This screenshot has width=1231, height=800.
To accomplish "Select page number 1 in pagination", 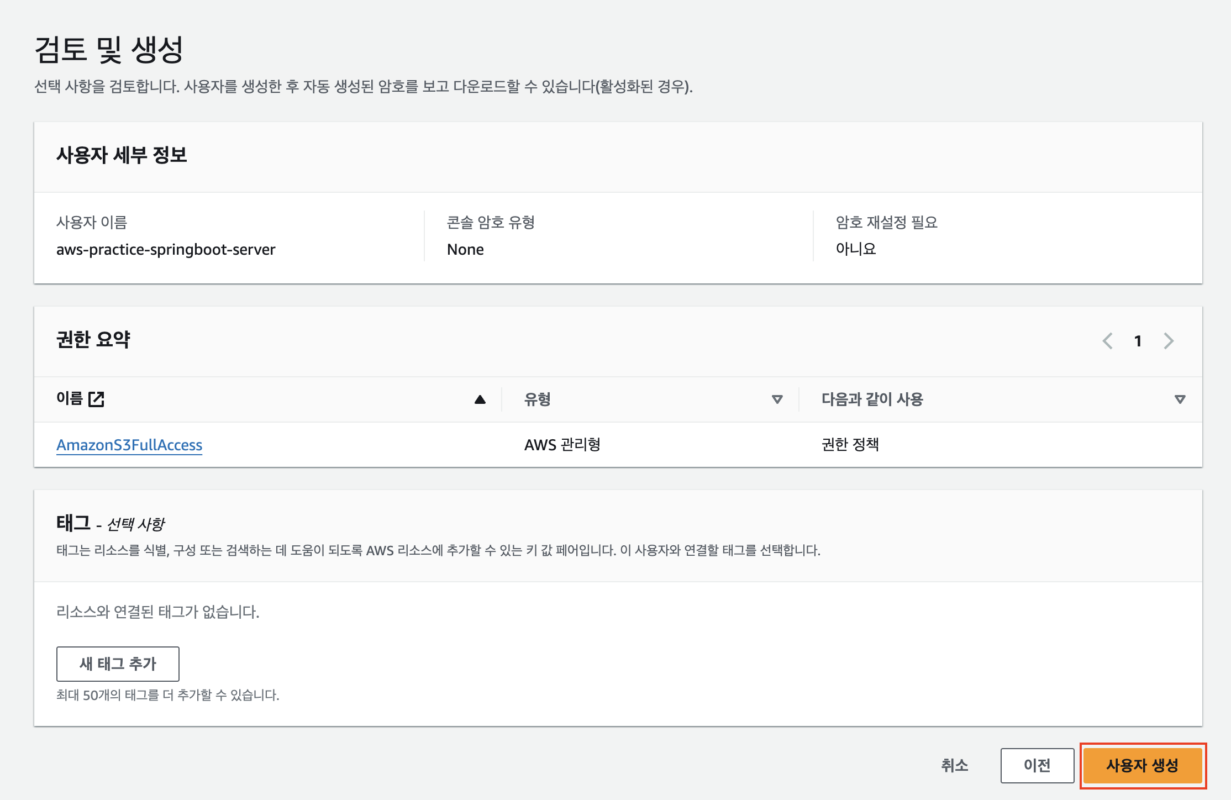I will click(x=1138, y=341).
